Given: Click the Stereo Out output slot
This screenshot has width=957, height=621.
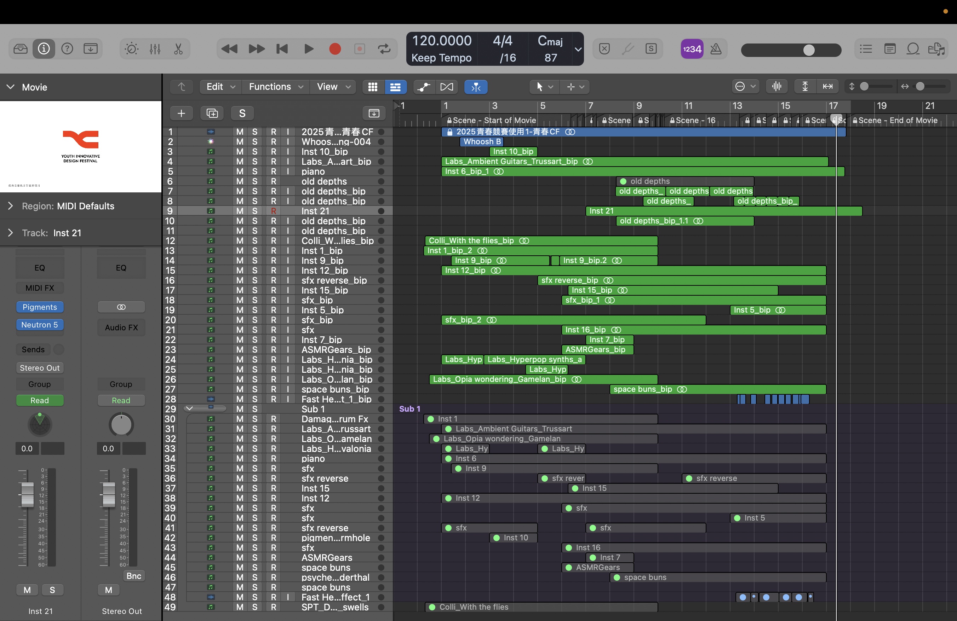Looking at the screenshot, I should (40, 367).
